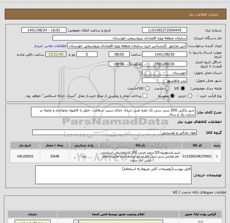The image size is (230, 223).
Task: Click the buyer notes text area
Action: click(x=113, y=175)
